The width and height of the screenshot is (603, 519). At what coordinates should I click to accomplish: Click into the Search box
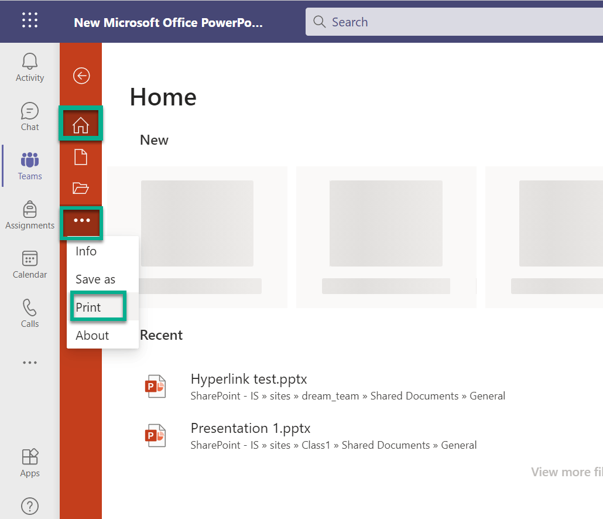pos(454,22)
